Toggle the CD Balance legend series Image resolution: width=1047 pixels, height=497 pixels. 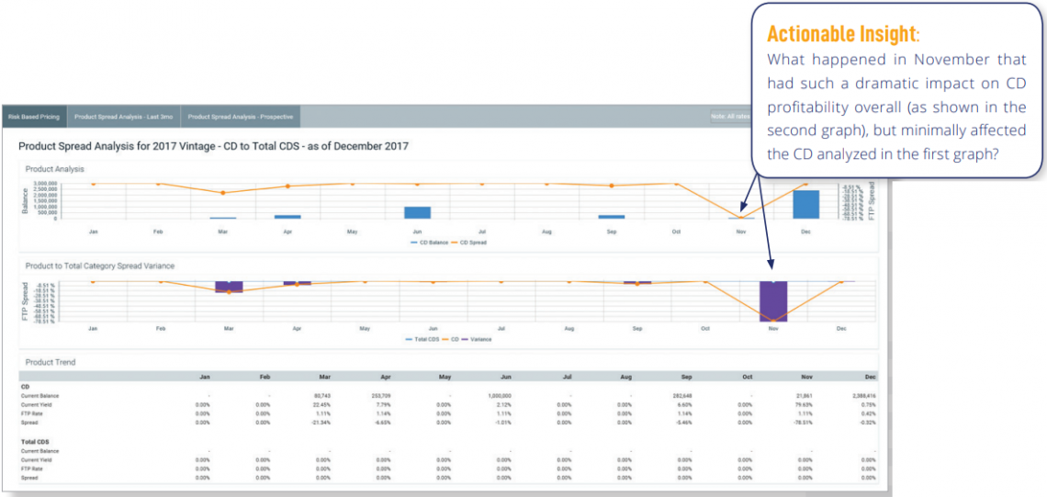(x=429, y=242)
